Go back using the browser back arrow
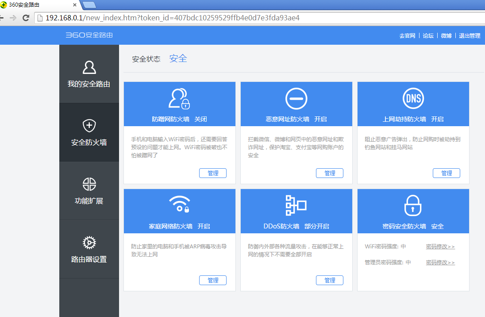Image resolution: width=485 pixels, height=317 pixels. pos(1,18)
